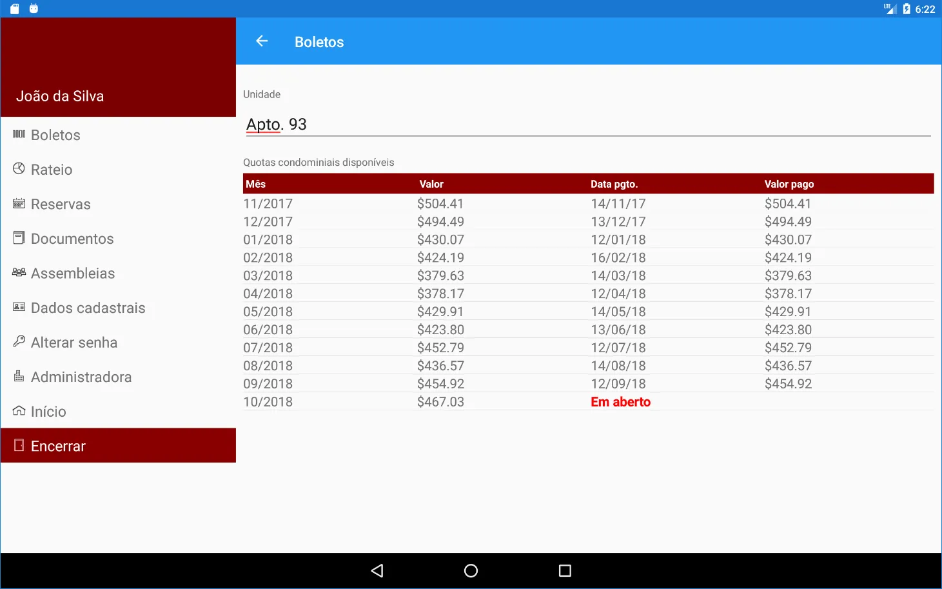Tap the LTE signal icon in status bar
The image size is (942, 589).
tap(890, 8)
